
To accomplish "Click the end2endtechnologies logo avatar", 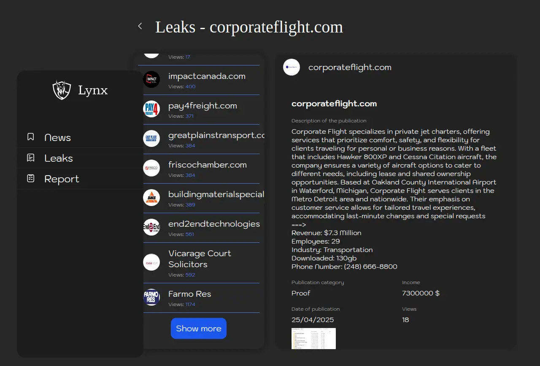I will click(x=151, y=227).
